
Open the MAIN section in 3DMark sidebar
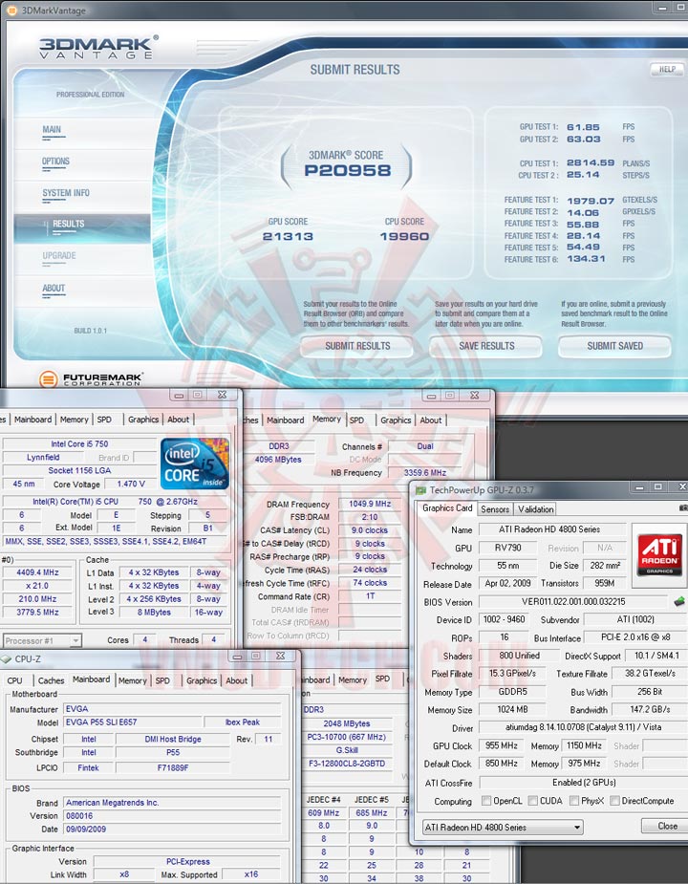[52, 130]
